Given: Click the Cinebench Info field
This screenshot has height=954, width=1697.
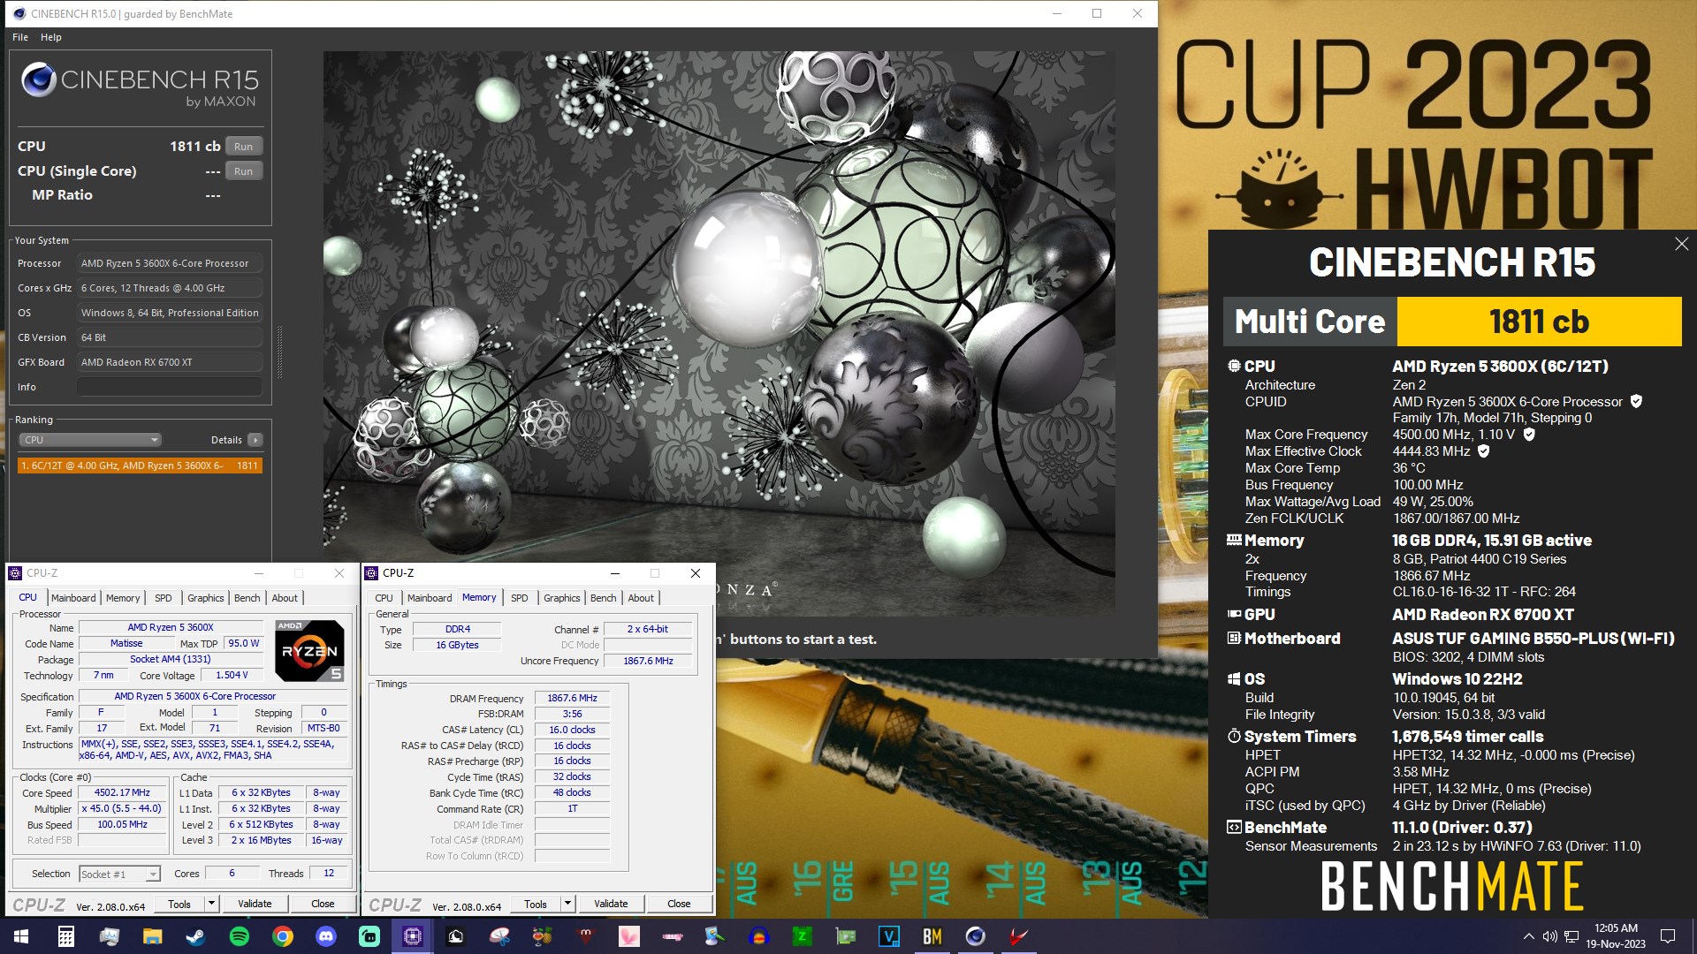Looking at the screenshot, I should [x=170, y=387].
